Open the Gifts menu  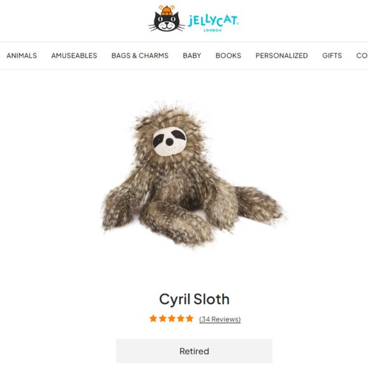332,56
